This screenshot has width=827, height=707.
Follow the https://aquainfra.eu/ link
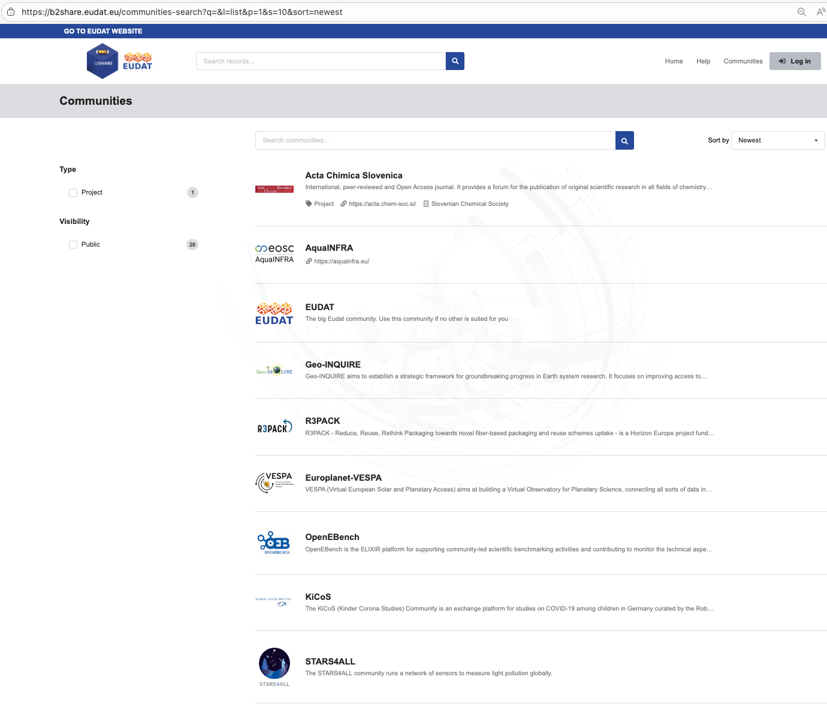[342, 262]
